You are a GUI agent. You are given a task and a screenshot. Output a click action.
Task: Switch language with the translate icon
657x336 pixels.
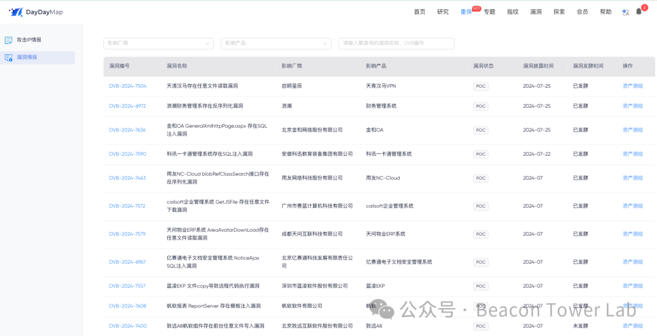[625, 13]
